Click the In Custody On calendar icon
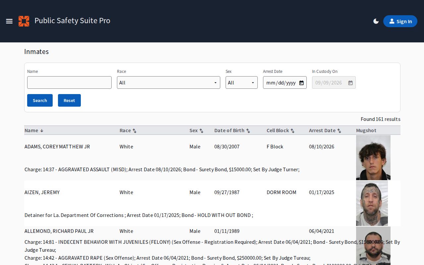Screen dimensions: 424x265 pos(350,83)
